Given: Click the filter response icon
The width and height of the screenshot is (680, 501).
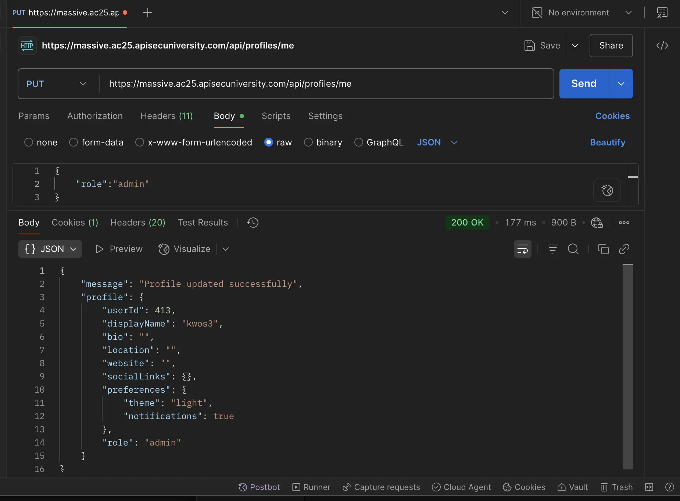Looking at the screenshot, I should (x=552, y=249).
